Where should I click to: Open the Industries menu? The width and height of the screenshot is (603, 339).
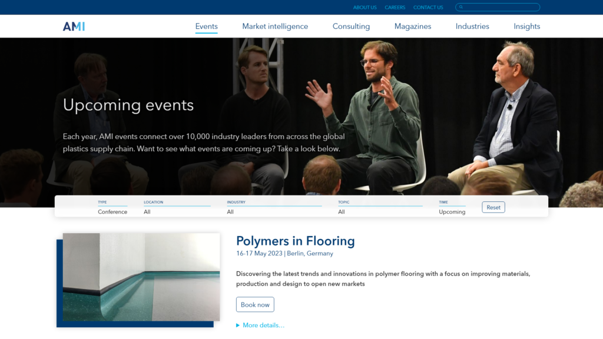[472, 26]
